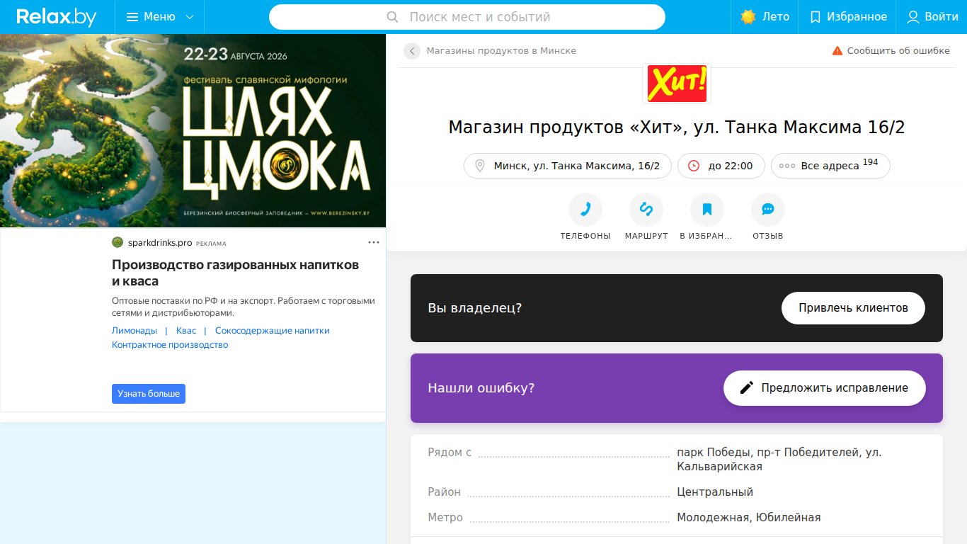The height and width of the screenshot is (544, 967).
Task: Follow the Квас ad link
Action: point(186,331)
